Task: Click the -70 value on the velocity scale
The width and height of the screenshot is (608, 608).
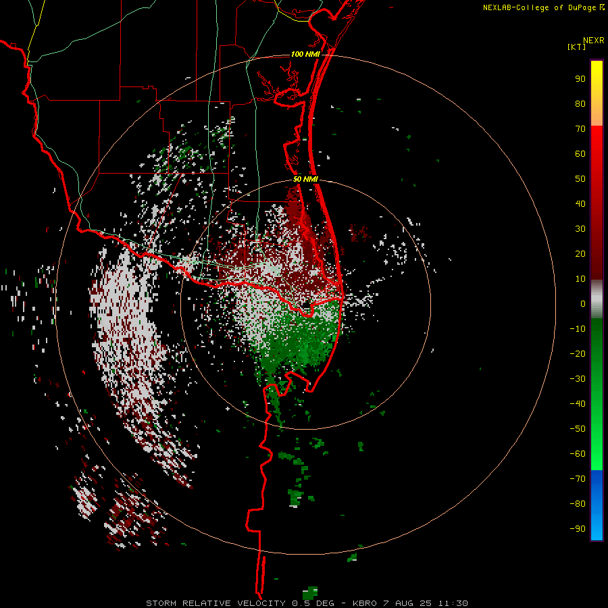Action: coord(578,479)
